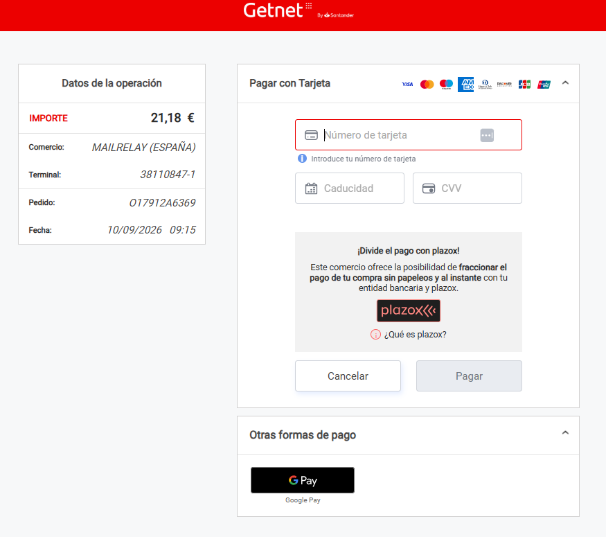606x537 pixels.
Task: Click order number 017912A6369
Action: (x=162, y=202)
